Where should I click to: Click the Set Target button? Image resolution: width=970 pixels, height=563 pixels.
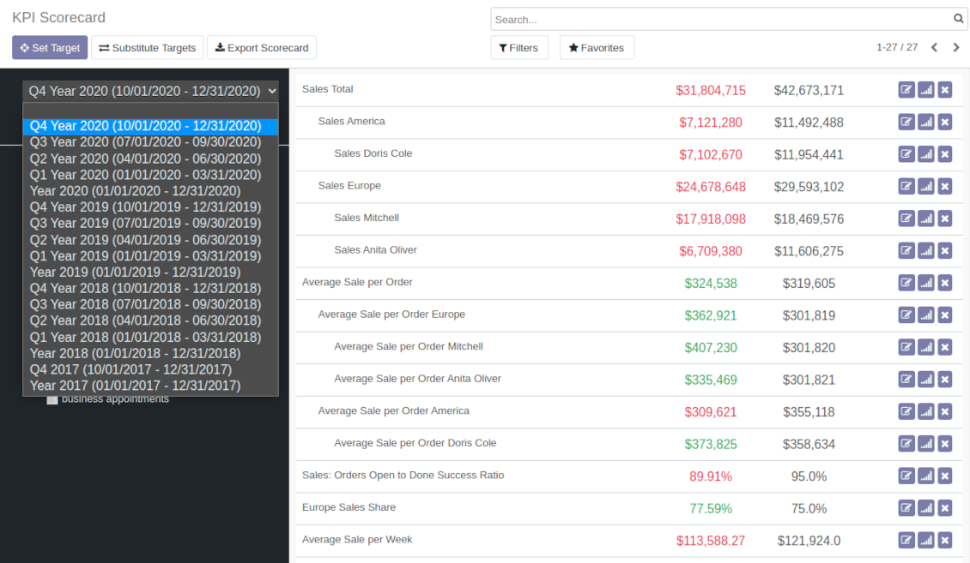pyautogui.click(x=50, y=48)
